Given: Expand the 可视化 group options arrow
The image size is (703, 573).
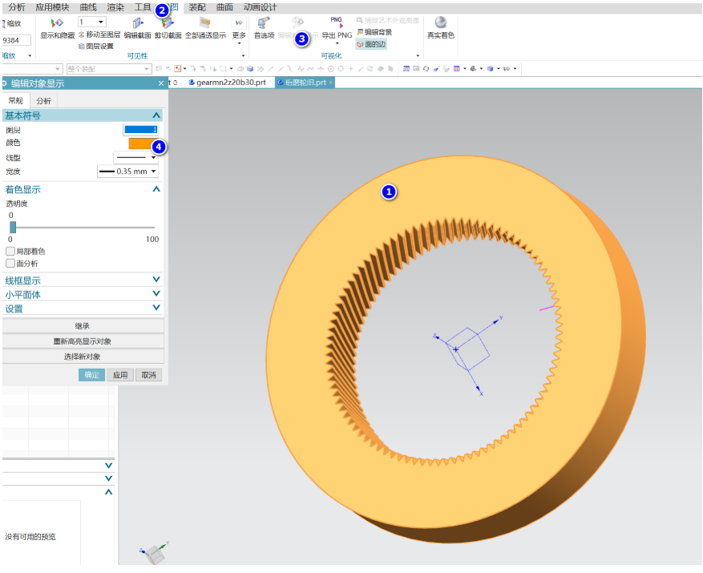Looking at the screenshot, I should pos(418,55).
